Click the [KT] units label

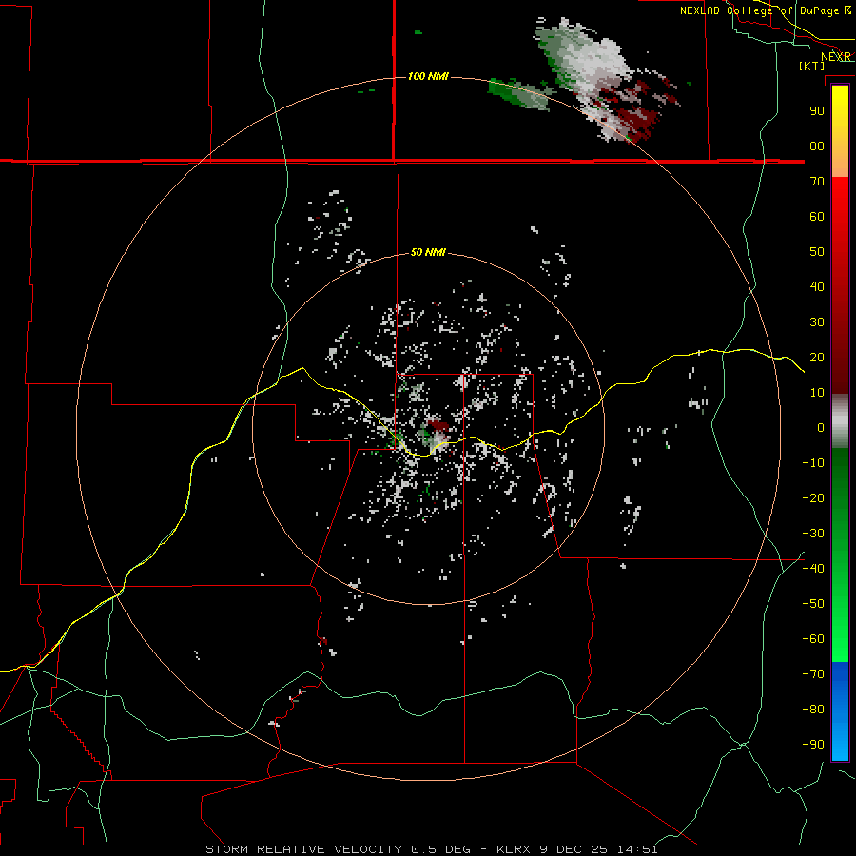tap(811, 66)
